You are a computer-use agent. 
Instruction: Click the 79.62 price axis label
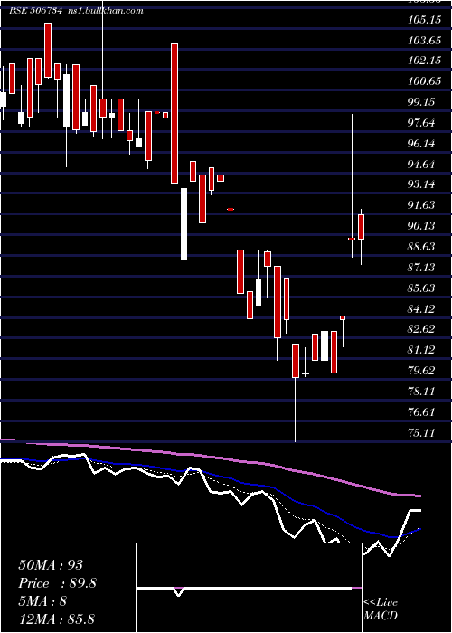coord(422,370)
